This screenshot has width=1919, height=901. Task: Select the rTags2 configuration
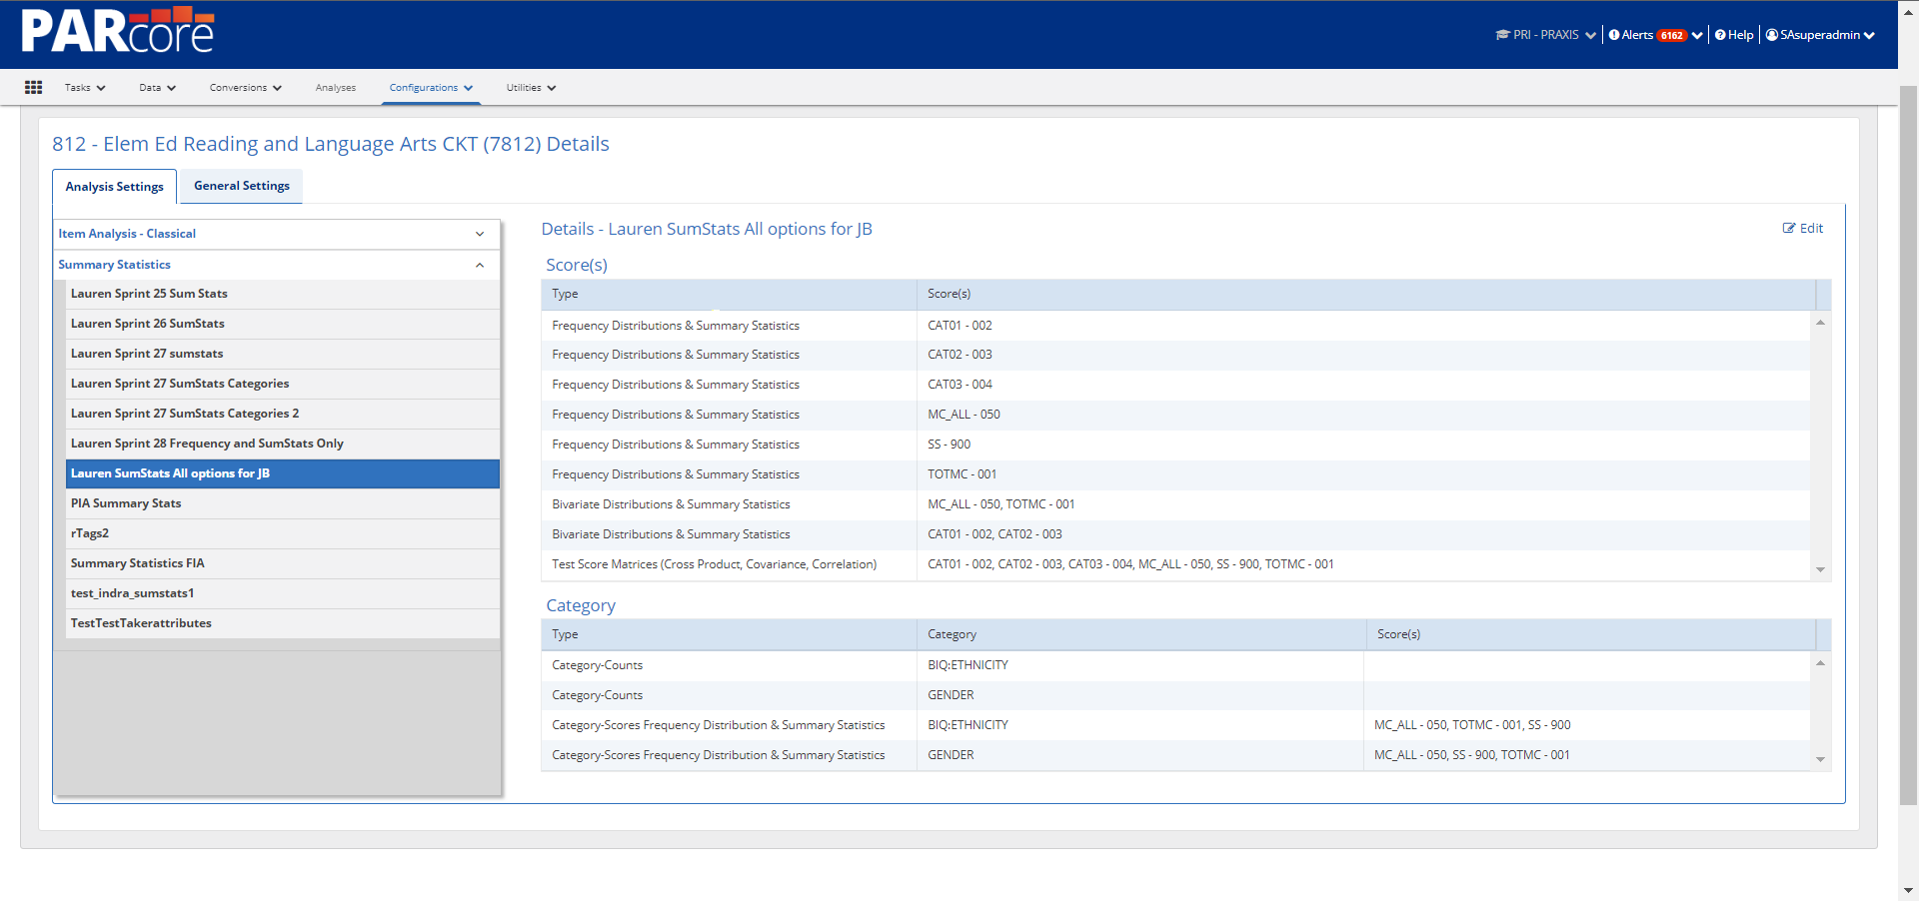pos(283,533)
